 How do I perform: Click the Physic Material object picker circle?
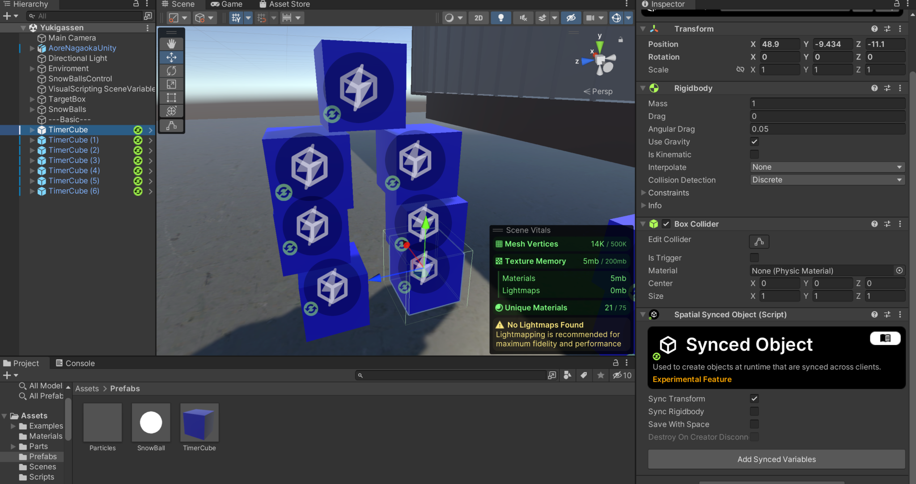point(899,271)
